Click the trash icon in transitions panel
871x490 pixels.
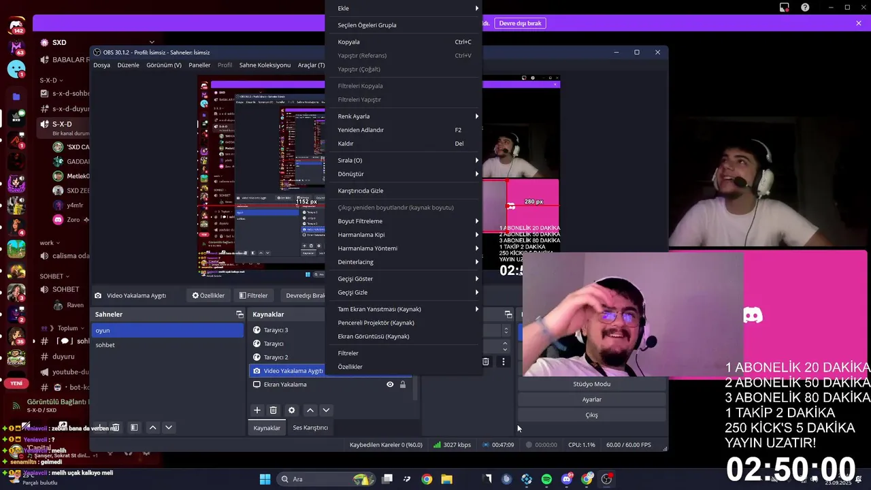coord(486,361)
